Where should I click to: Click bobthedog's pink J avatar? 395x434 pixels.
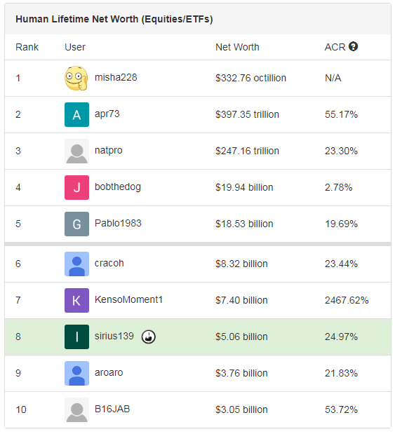pyautogui.click(x=76, y=187)
